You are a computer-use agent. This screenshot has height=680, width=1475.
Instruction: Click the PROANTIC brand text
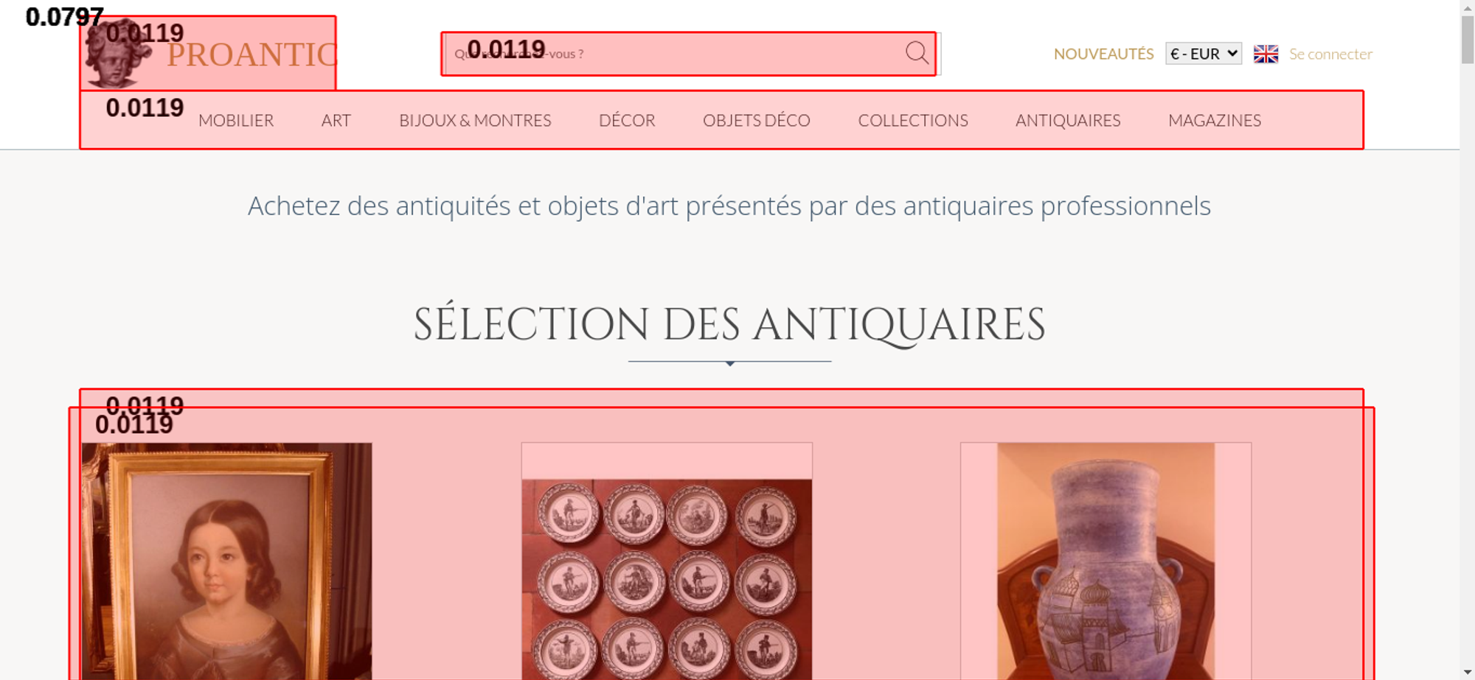(251, 55)
